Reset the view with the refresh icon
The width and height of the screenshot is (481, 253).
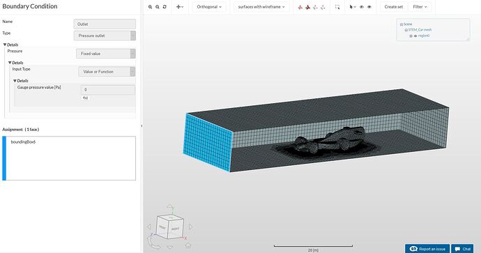pos(165,7)
